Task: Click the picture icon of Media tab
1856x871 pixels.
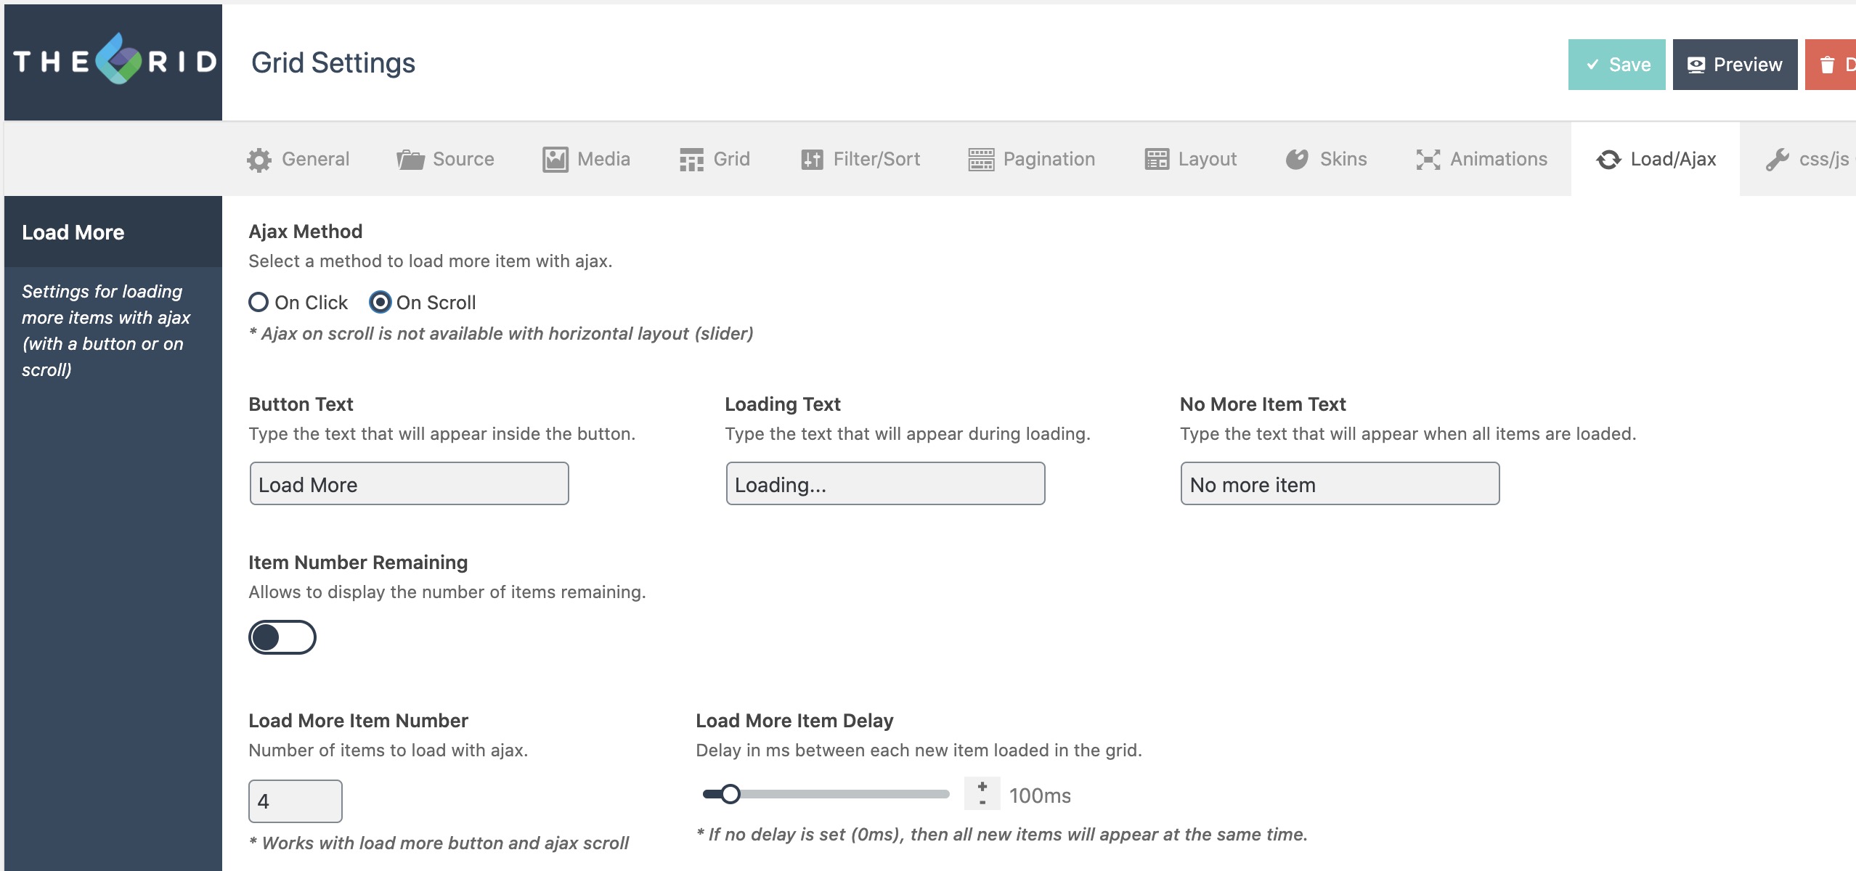Action: (x=555, y=160)
